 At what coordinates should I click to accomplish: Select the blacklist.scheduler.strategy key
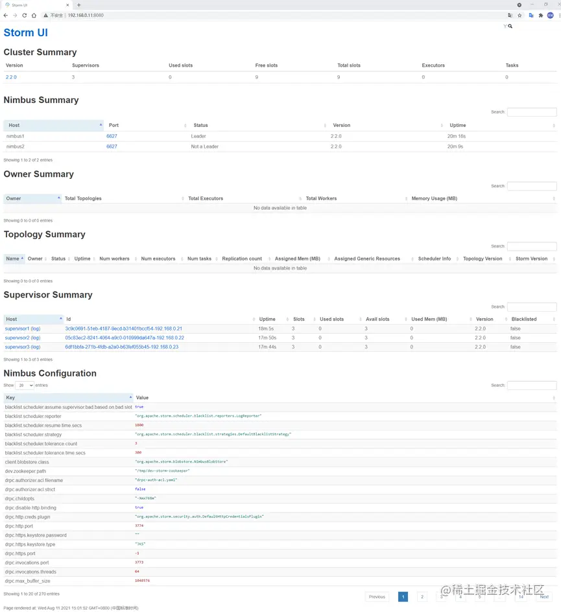(x=33, y=434)
